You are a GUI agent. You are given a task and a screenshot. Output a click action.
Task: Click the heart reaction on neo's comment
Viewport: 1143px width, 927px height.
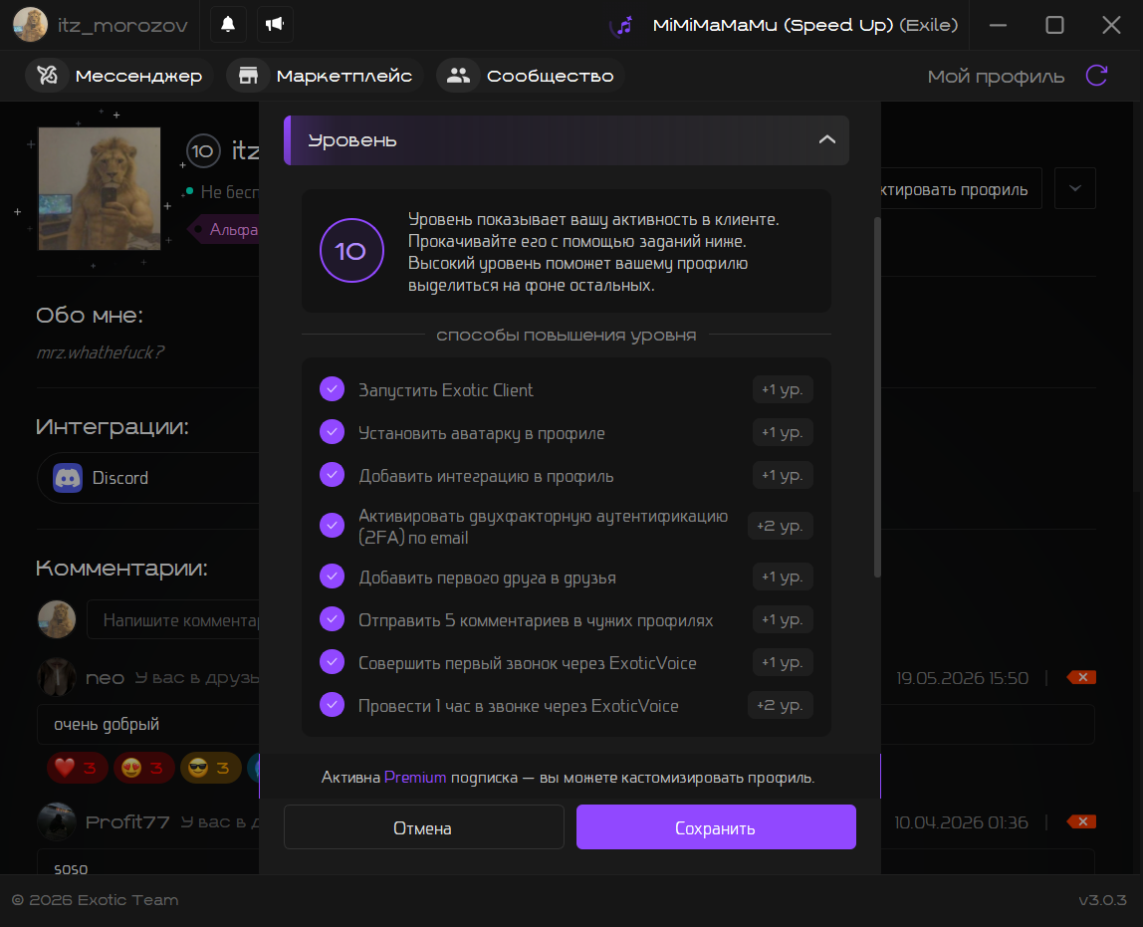78,768
